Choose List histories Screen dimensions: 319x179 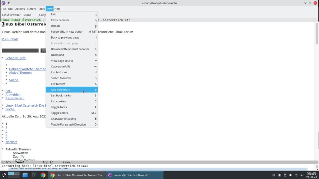point(72,72)
